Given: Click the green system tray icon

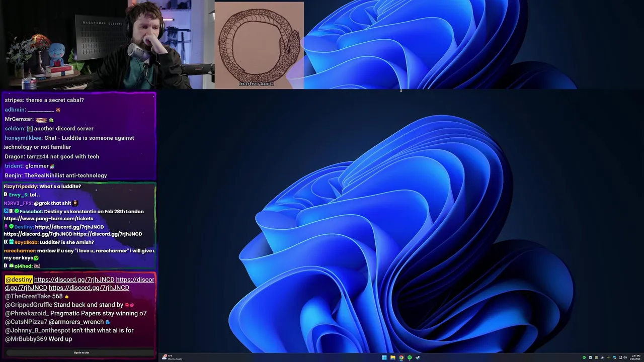Looking at the screenshot, I should (x=584, y=357).
